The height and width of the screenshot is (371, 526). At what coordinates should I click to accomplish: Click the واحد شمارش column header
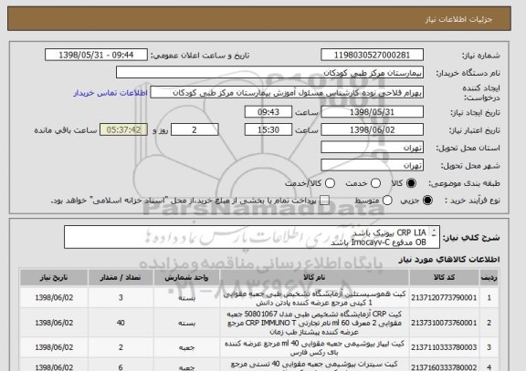tap(186, 278)
